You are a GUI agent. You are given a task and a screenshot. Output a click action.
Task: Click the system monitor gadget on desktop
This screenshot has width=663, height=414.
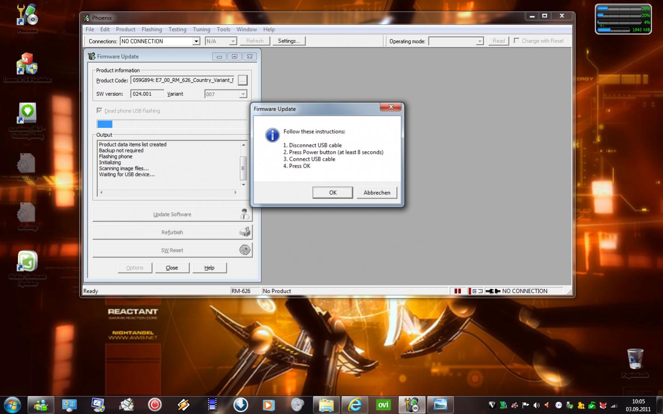click(623, 19)
